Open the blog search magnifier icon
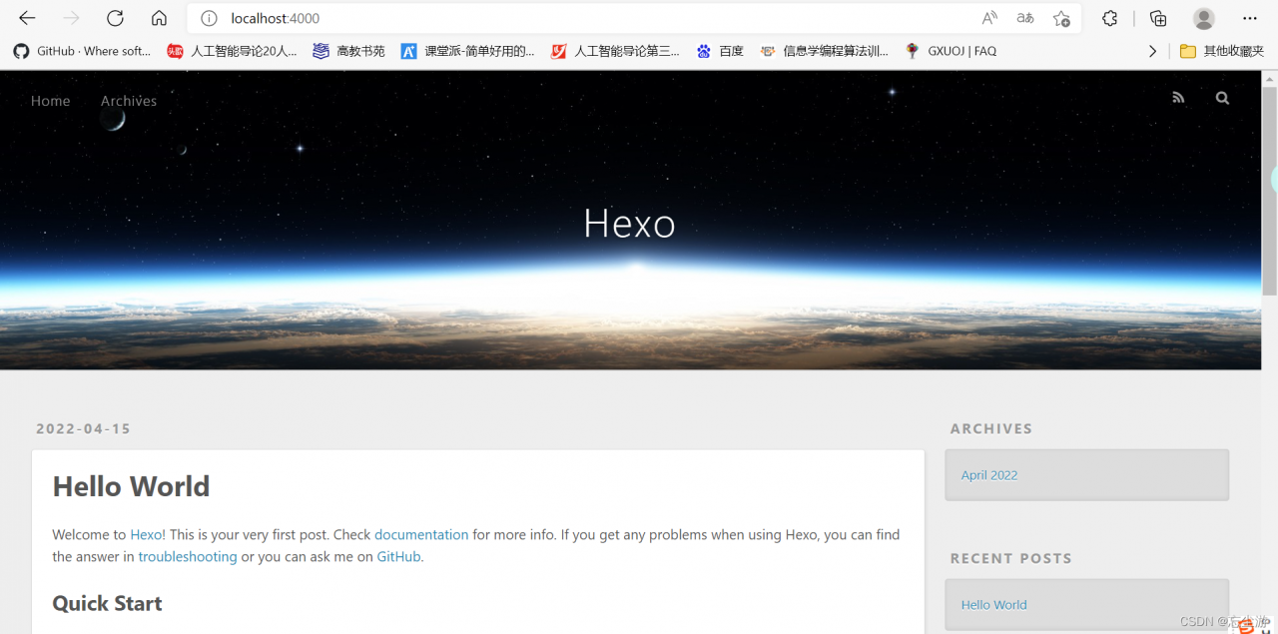Viewport: 1278px width, 634px height. pyautogui.click(x=1222, y=98)
